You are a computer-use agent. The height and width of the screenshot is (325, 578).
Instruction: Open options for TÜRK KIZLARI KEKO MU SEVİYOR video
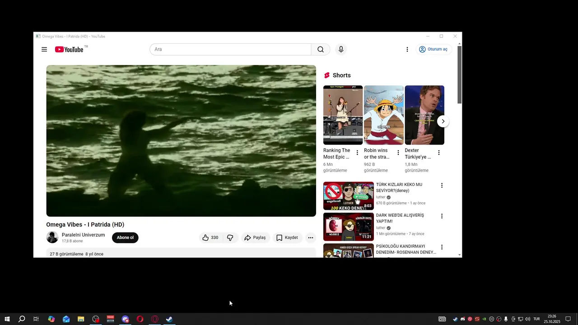[442, 186]
